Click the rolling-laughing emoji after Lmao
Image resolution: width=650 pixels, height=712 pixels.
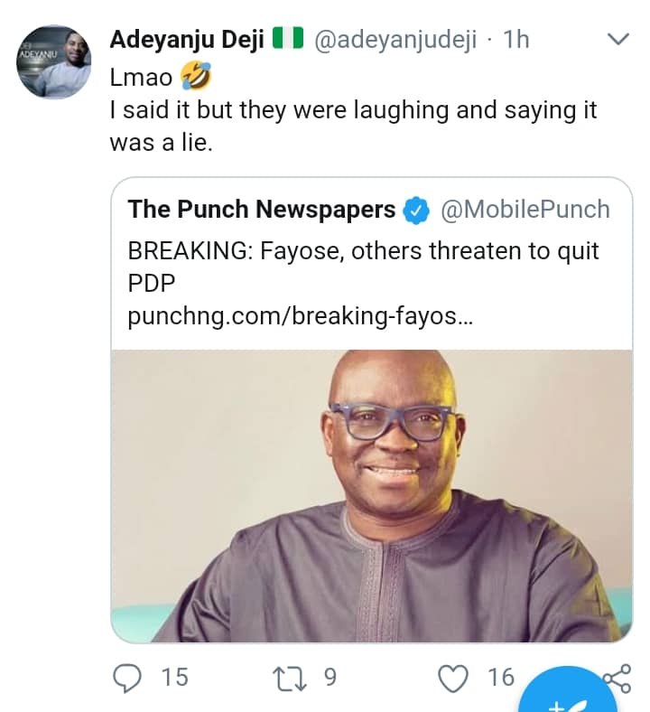click(195, 78)
